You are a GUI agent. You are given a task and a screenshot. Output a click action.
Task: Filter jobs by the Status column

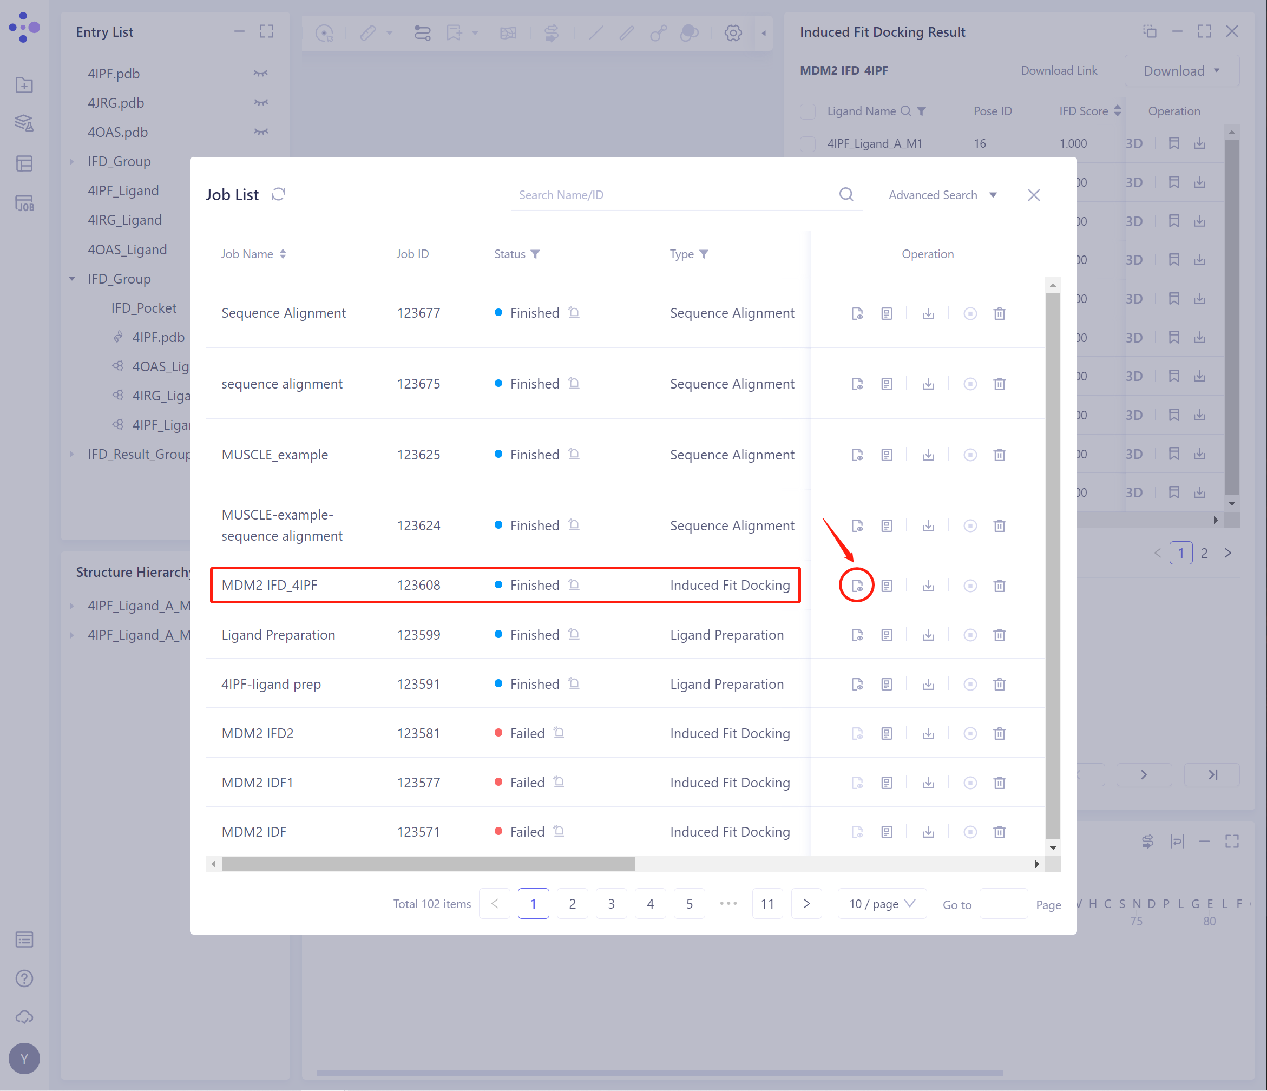[x=535, y=254]
